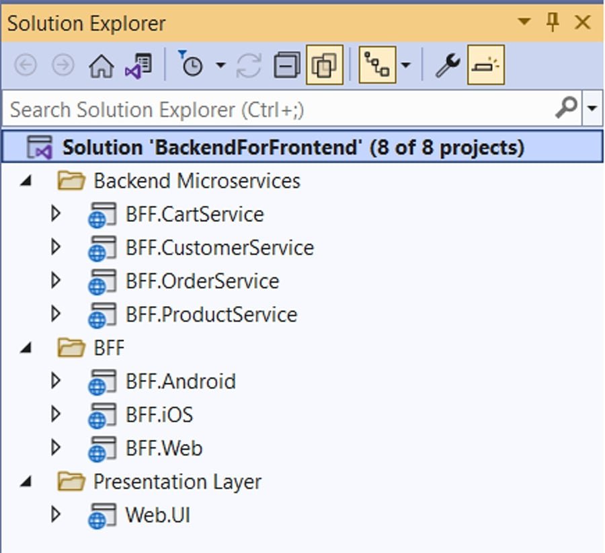605x553 pixels.
Task: Click the Home icon in Solution Explorer toolbar
Action: pos(101,65)
